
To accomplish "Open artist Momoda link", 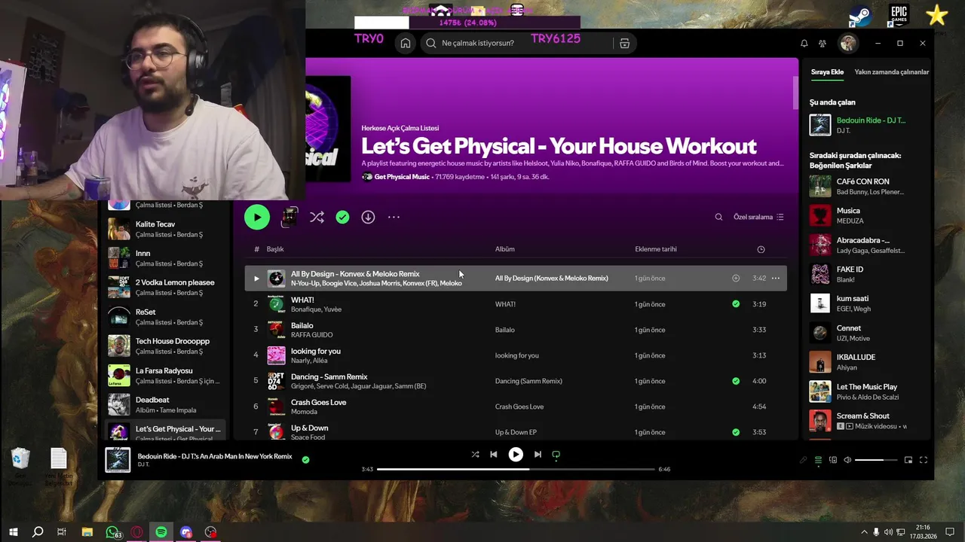I will 304,412.
